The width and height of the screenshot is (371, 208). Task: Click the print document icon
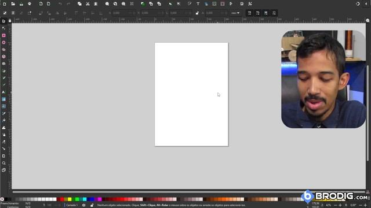(x=30, y=4)
